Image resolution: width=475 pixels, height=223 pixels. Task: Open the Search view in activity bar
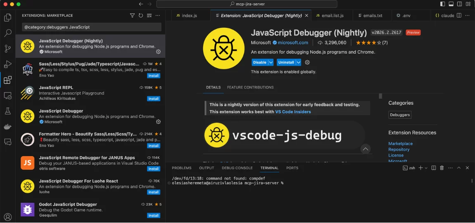click(x=7, y=33)
